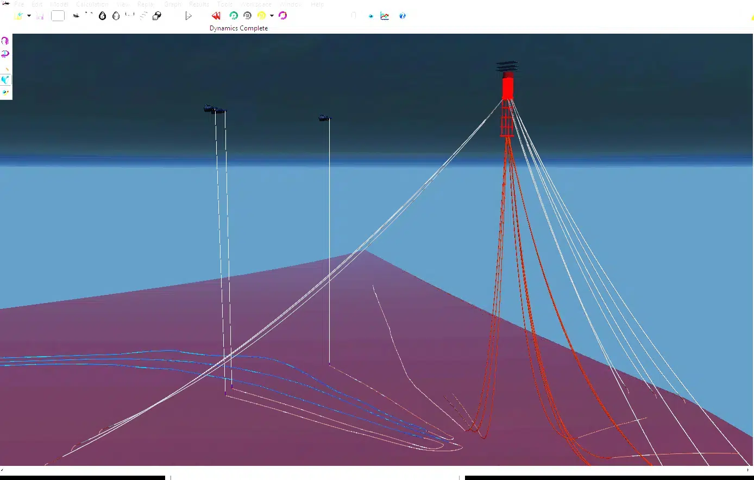The height and width of the screenshot is (480, 754).
Task: Open the Calculation menu
Action: tap(92, 4)
